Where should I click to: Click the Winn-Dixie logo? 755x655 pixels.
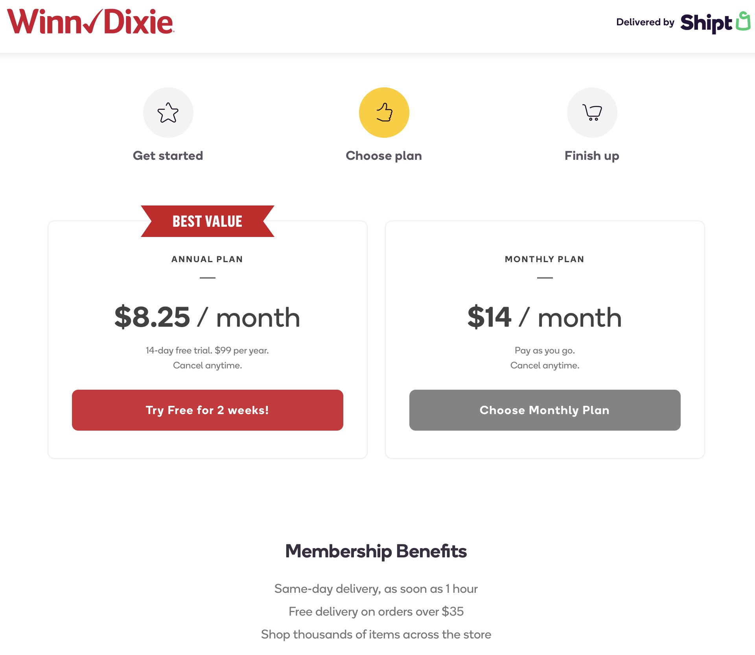tap(91, 22)
